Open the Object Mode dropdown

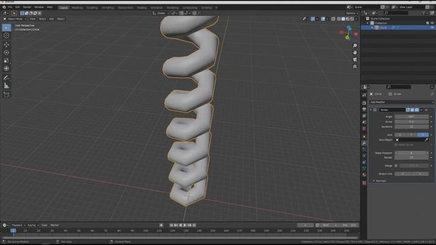coord(14,19)
